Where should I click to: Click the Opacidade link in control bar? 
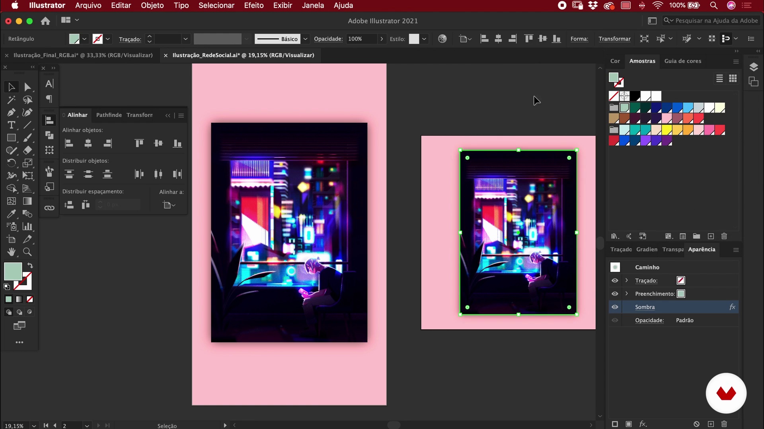pyautogui.click(x=328, y=39)
